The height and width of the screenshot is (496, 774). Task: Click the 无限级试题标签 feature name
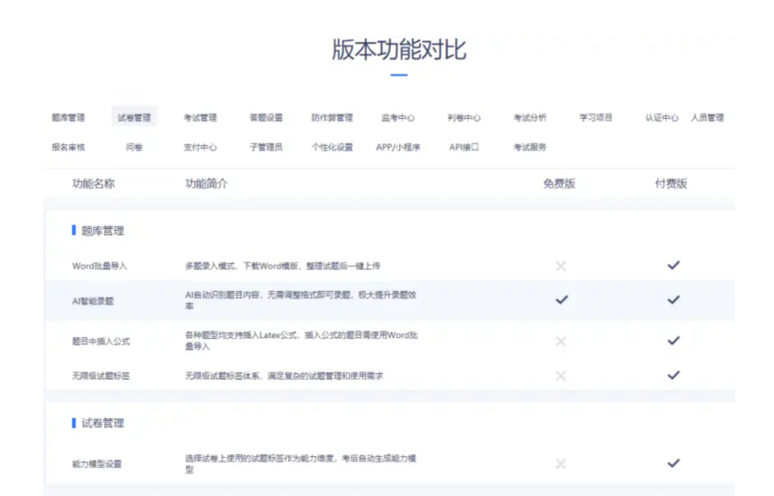click(101, 376)
